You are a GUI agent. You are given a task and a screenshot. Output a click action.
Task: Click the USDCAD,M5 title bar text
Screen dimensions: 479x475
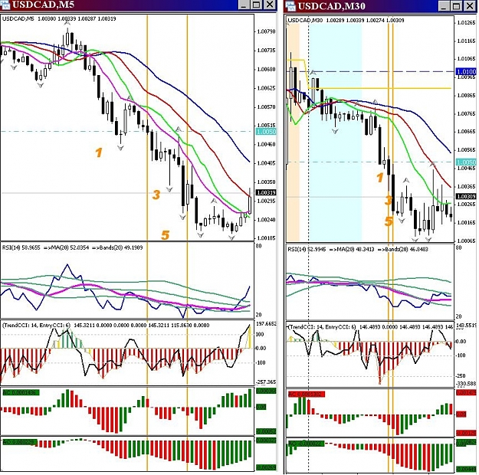[x=43, y=5]
